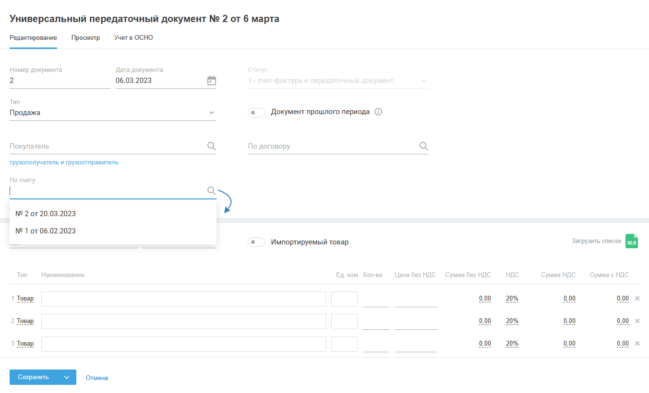The width and height of the screenshot is (649, 393).
Task: Toggle the Импортируемый товар switch
Action: (x=256, y=243)
